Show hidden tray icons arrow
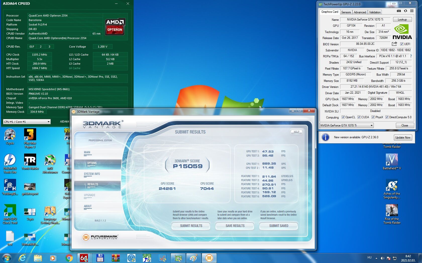The width and height of the screenshot is (422, 263). (x=376, y=258)
